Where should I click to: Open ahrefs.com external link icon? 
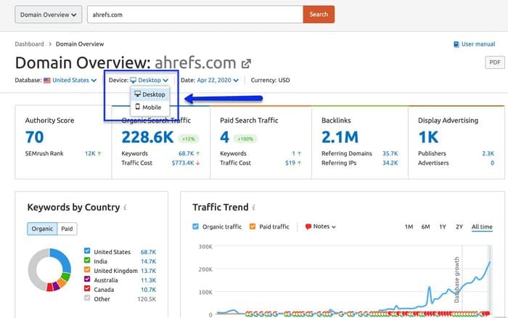(246, 64)
